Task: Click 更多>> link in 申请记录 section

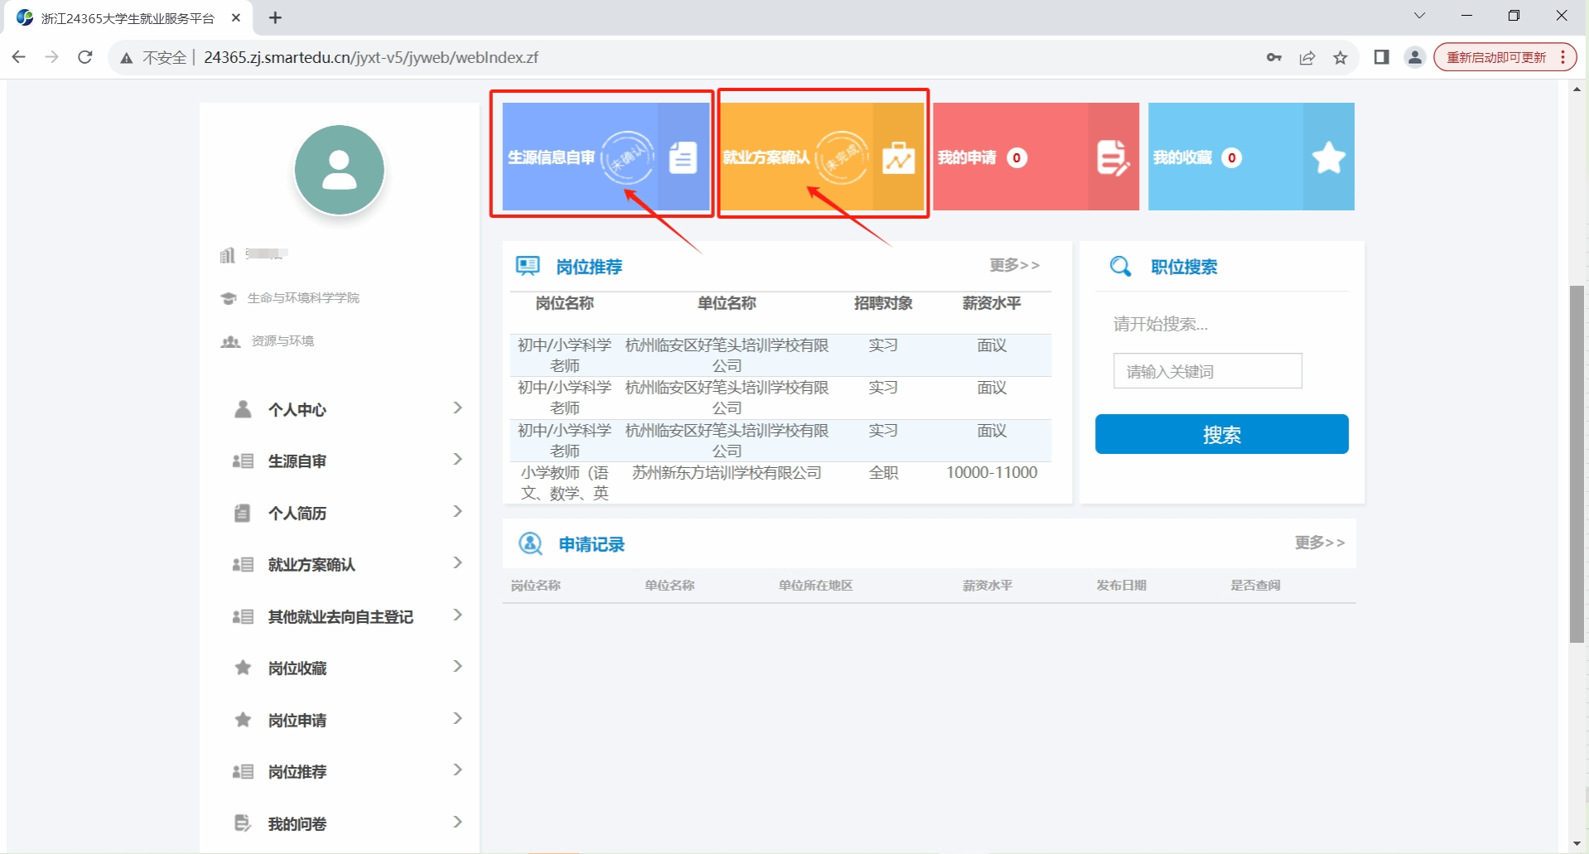Action: point(1320,543)
